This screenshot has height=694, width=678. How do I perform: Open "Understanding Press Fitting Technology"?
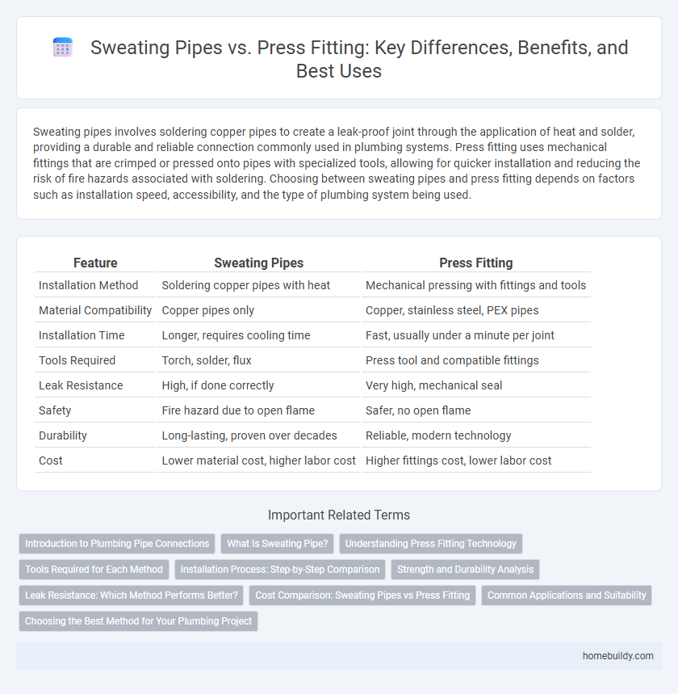(431, 544)
